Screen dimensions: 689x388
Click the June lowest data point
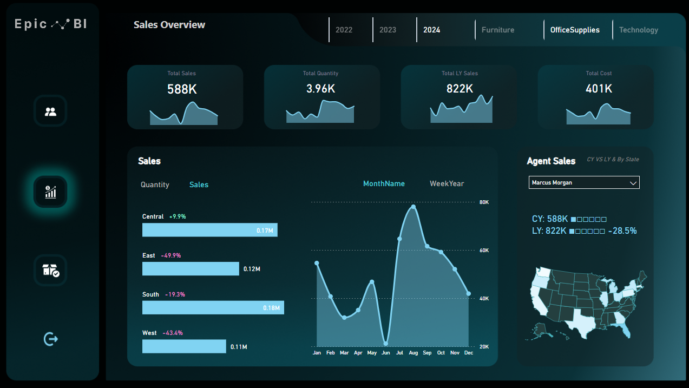386,343
